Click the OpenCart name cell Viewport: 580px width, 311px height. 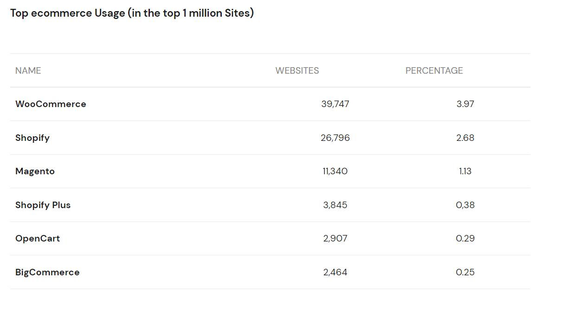(x=38, y=238)
